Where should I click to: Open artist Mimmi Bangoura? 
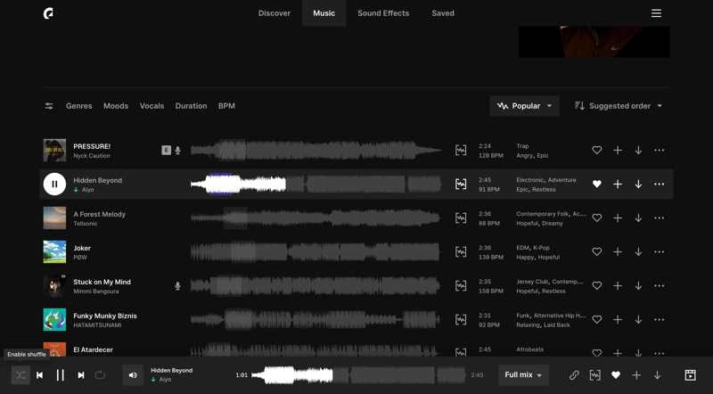pyautogui.click(x=96, y=291)
